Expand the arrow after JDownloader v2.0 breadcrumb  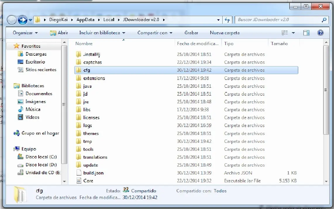[164, 20]
